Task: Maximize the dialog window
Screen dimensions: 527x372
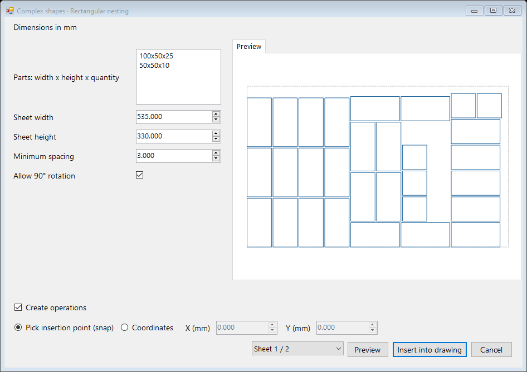Action: [x=493, y=11]
